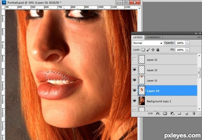Open the blend mode Normal dropdown
Screen dimensions: 202x140
click(x=148, y=43)
